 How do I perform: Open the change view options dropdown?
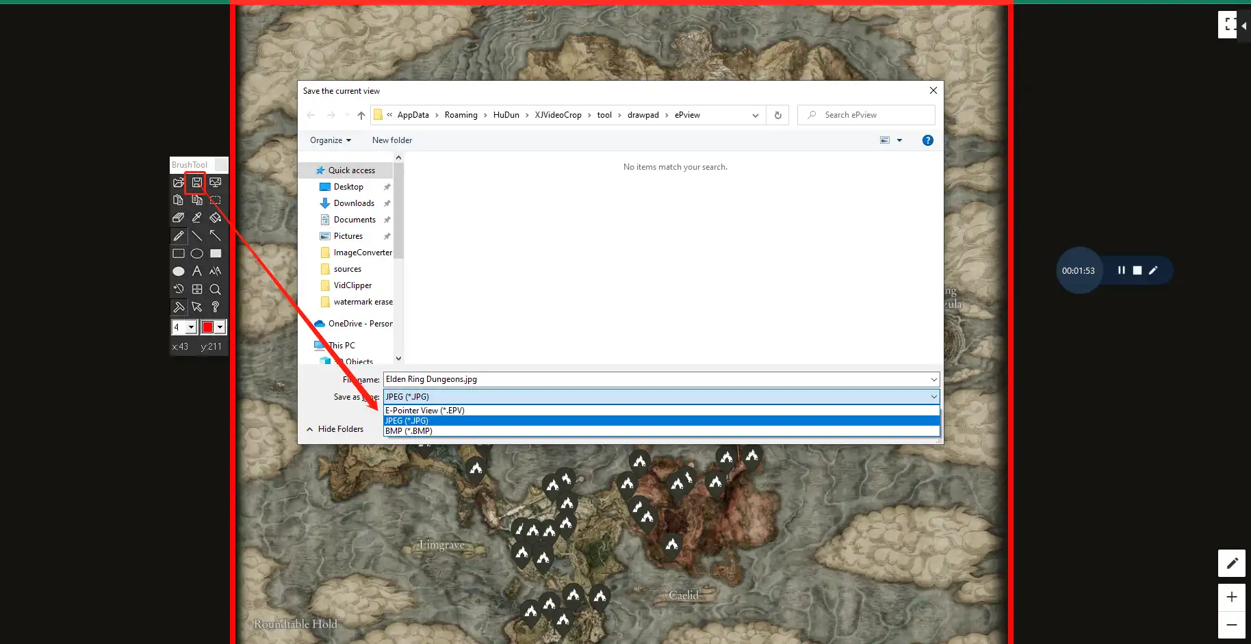(x=899, y=140)
